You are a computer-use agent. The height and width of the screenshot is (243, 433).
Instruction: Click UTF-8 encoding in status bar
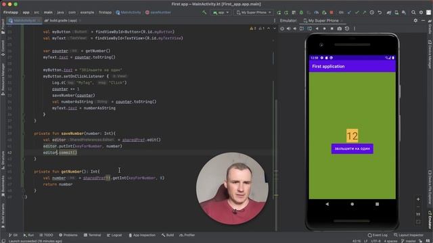pos(375,241)
